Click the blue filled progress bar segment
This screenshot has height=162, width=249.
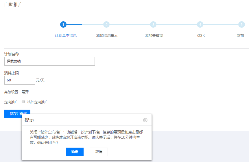click(74, 24)
